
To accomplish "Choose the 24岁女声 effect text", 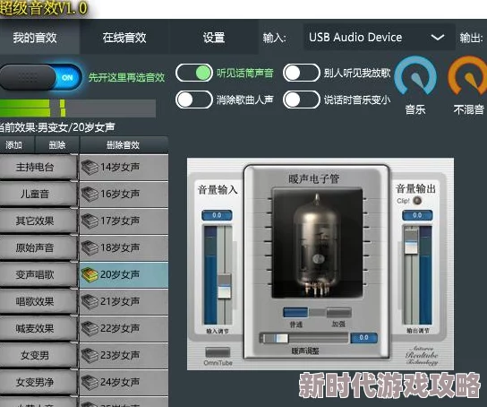I will (x=120, y=382).
